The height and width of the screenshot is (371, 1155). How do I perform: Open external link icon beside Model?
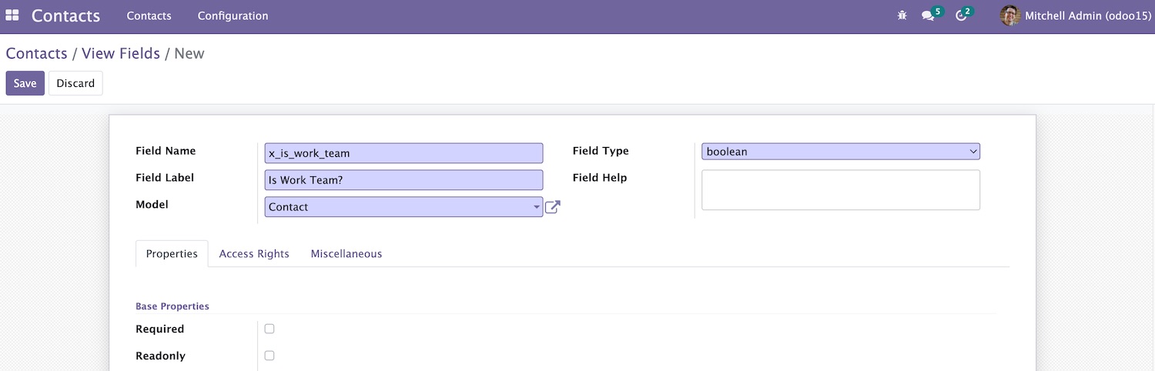[552, 207]
